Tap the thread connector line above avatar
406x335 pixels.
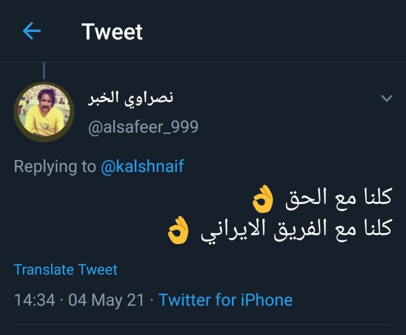point(44,71)
